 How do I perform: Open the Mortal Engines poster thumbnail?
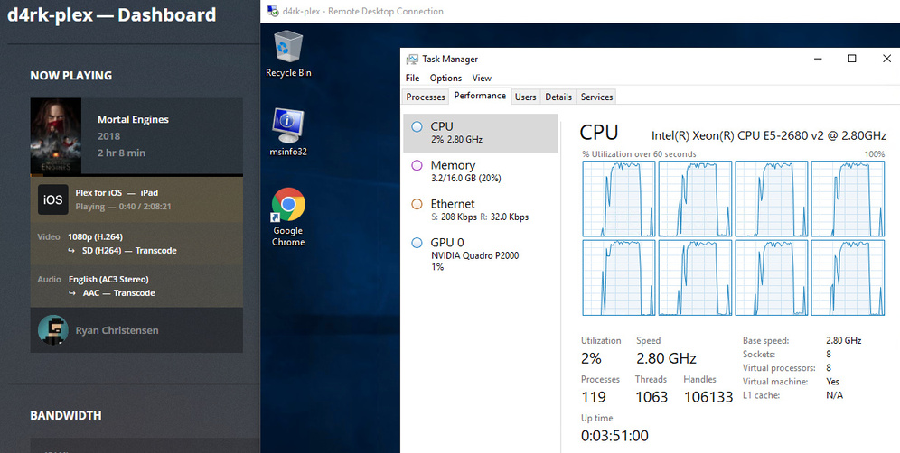tap(56, 136)
